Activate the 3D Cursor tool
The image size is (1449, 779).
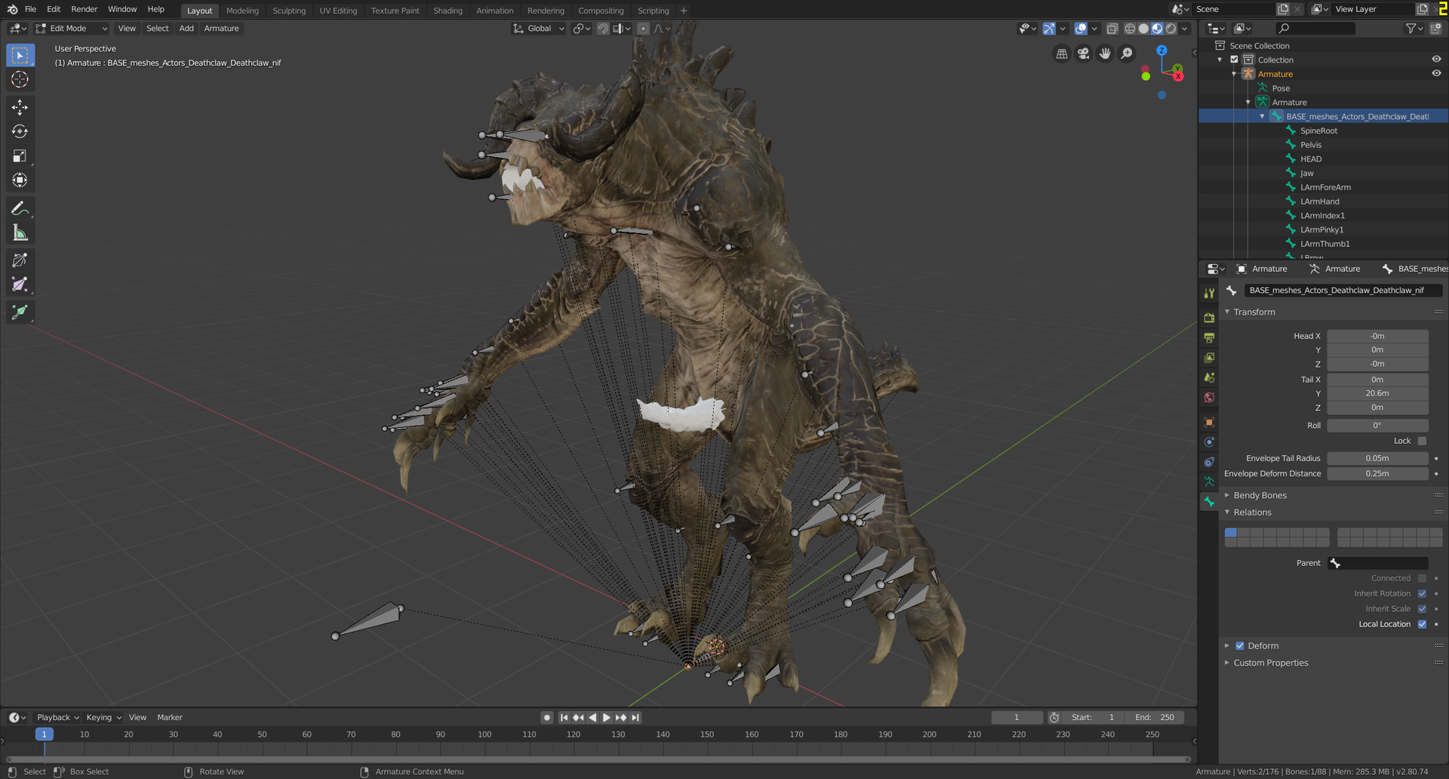click(x=20, y=80)
